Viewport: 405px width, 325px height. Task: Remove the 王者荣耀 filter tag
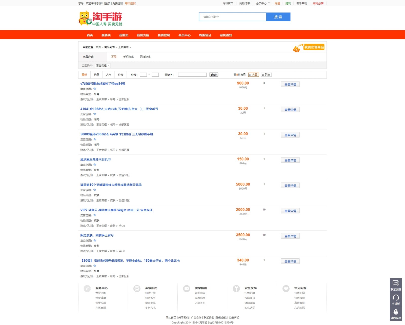(x=109, y=66)
